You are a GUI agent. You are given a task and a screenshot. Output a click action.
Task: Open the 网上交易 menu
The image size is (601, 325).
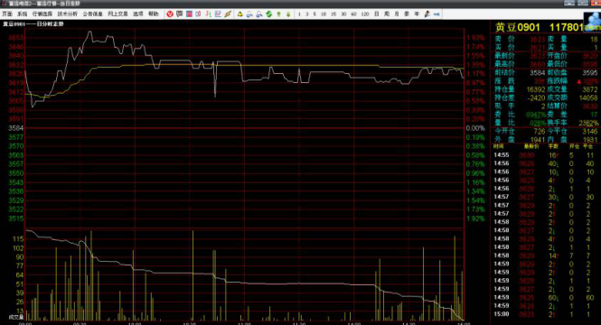117,14
